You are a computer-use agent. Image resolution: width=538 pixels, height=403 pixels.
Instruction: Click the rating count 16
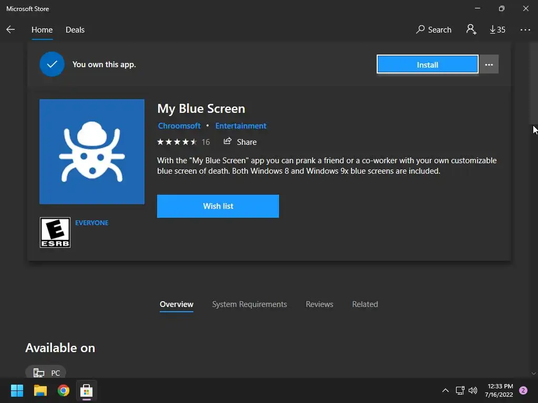[205, 142]
